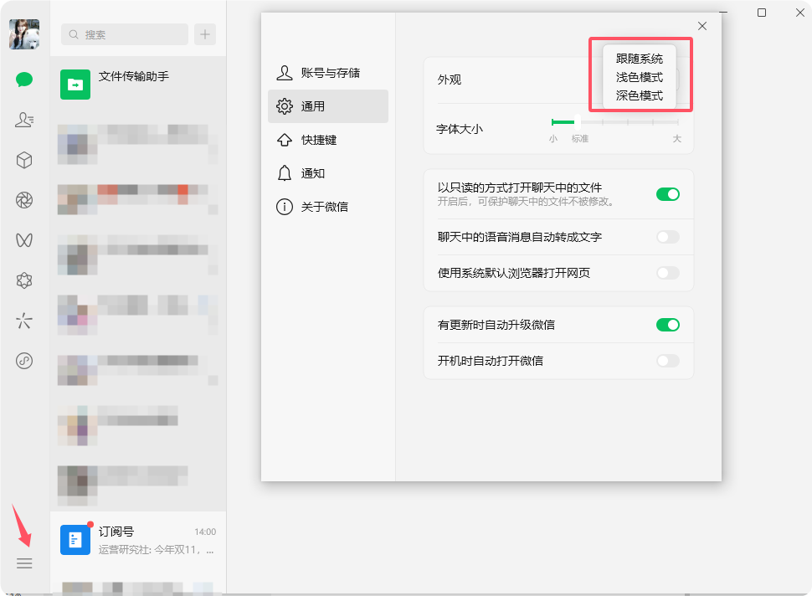Open the 快捷键 settings tab

click(x=328, y=140)
